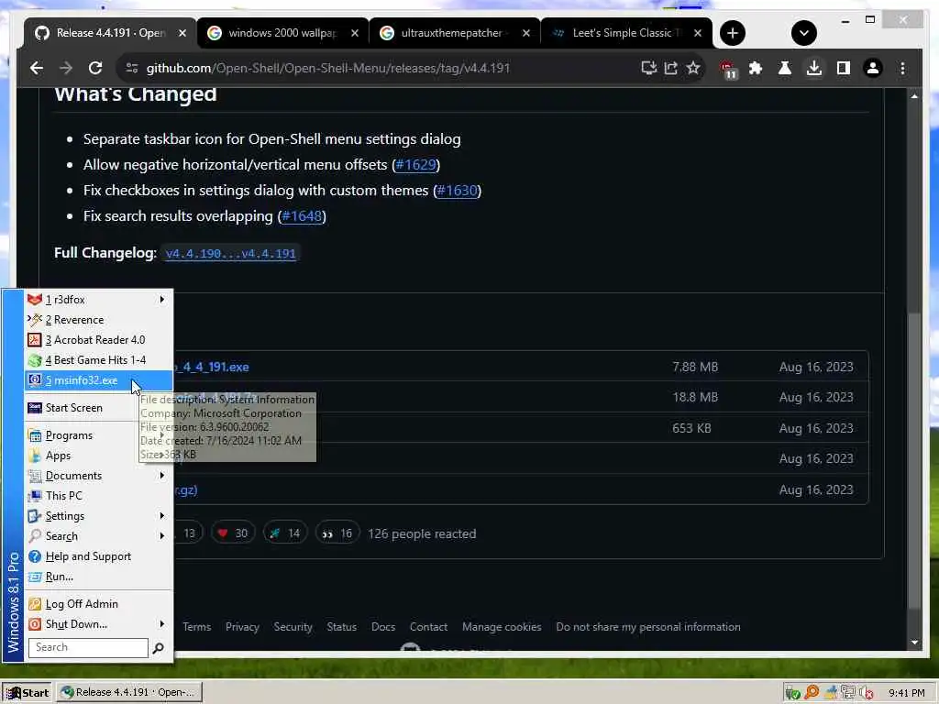Open the Manage cookies footer link

click(502, 627)
